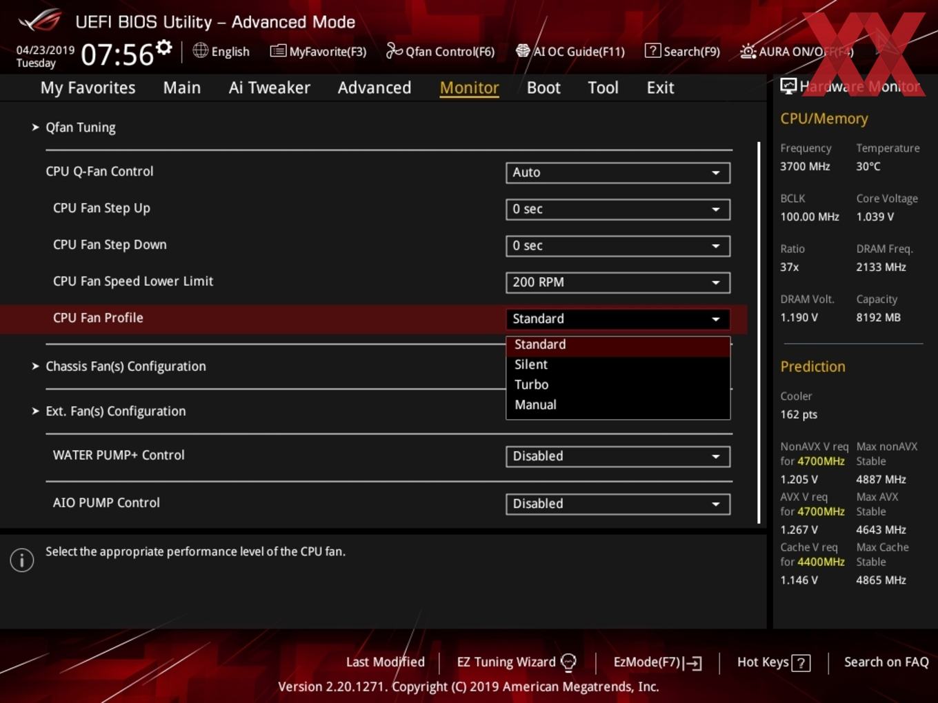Click the 2133 MHz DRAM frequency value
Viewport: 938px width, 703px height.
point(881,267)
